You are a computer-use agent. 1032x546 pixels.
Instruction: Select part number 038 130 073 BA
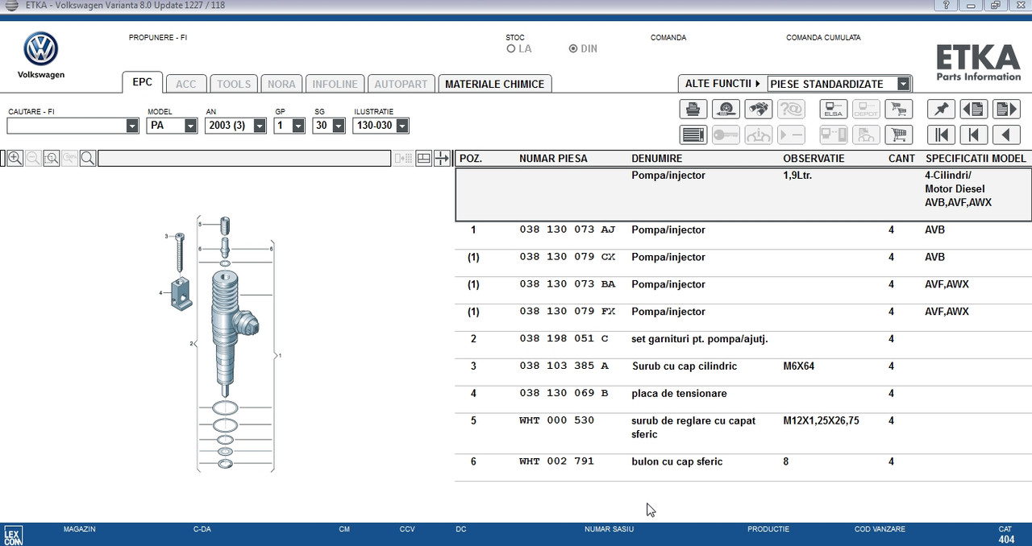pyautogui.click(x=567, y=285)
